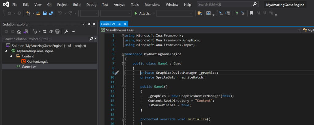The height and width of the screenshot is (125, 314).
Task: Open the Miscellaneous Files project dropdown
Action: click(299, 30)
